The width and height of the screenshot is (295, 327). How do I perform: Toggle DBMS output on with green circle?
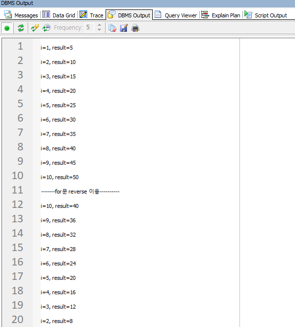tap(7, 28)
